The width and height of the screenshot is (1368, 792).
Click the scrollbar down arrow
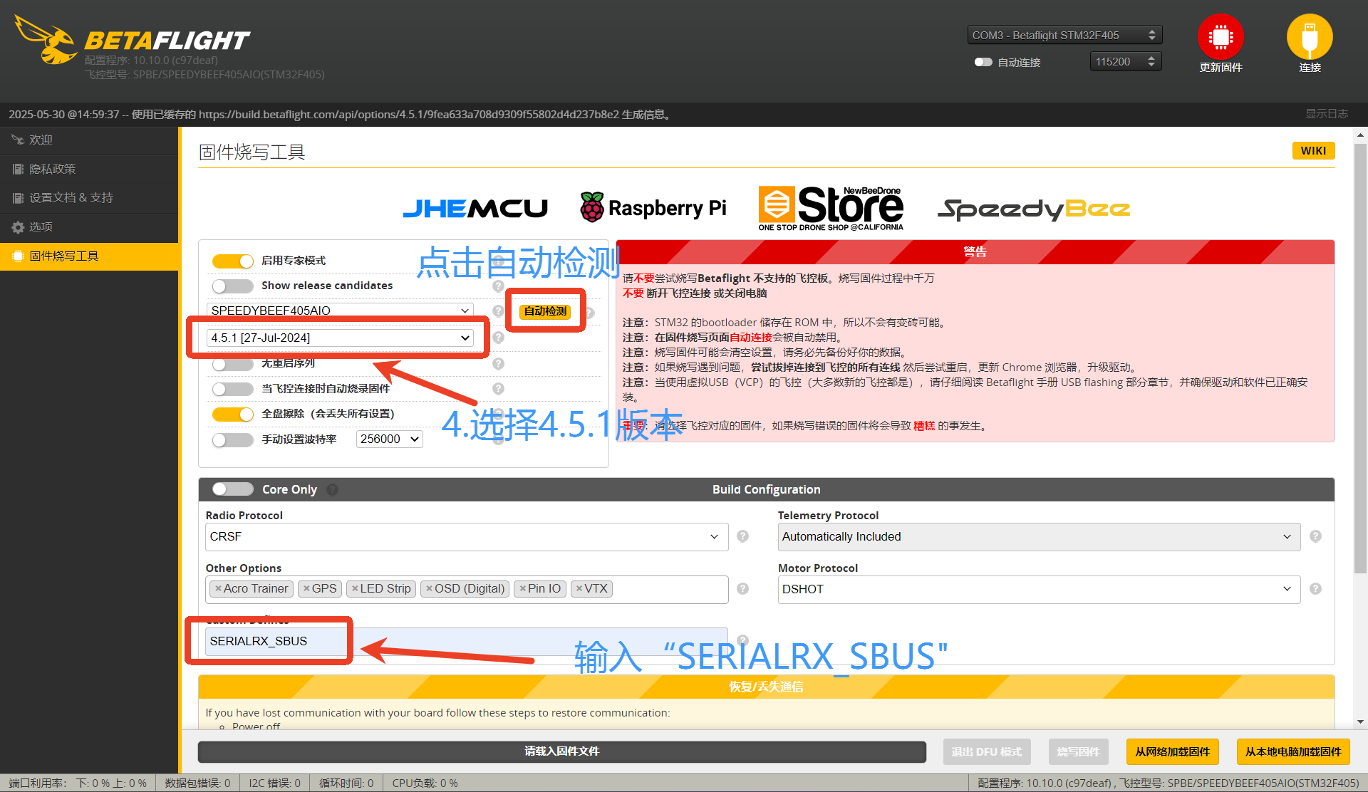click(1360, 721)
